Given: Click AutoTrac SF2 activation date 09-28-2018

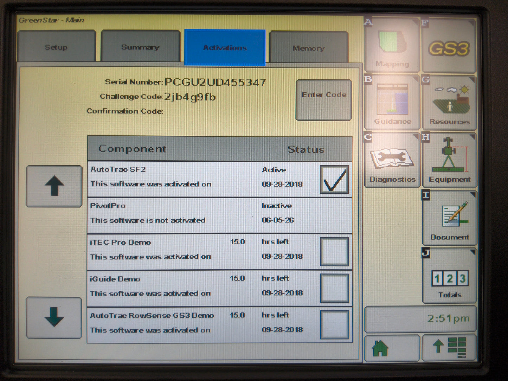Looking at the screenshot, I should tap(282, 184).
